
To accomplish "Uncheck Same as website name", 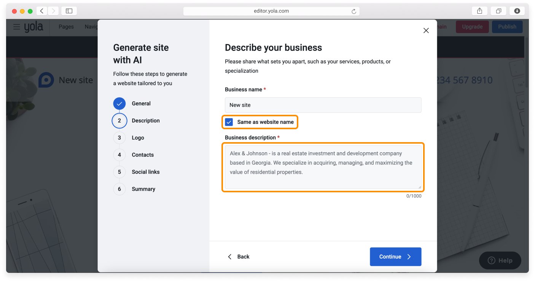I will coord(229,122).
